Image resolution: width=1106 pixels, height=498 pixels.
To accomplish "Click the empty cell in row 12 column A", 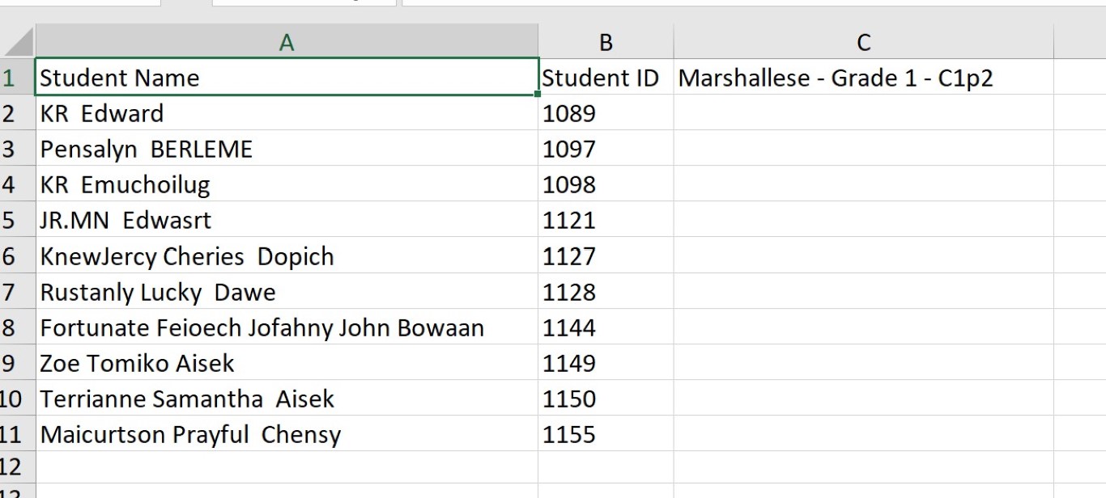I will (x=287, y=467).
